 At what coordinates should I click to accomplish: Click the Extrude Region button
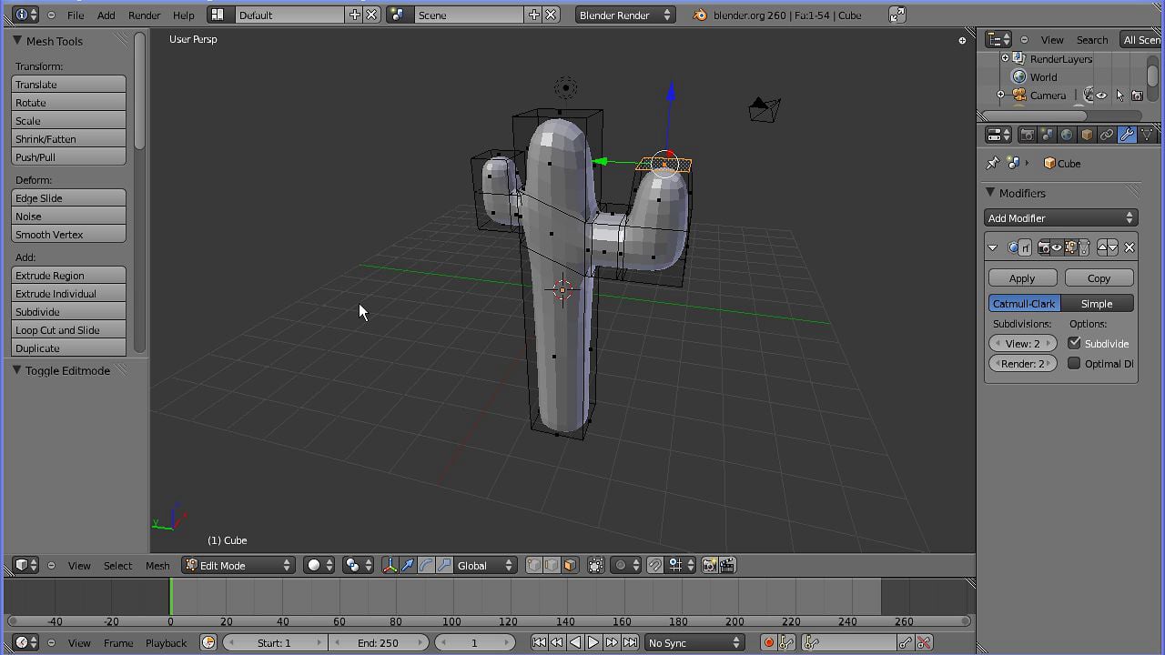tap(68, 276)
